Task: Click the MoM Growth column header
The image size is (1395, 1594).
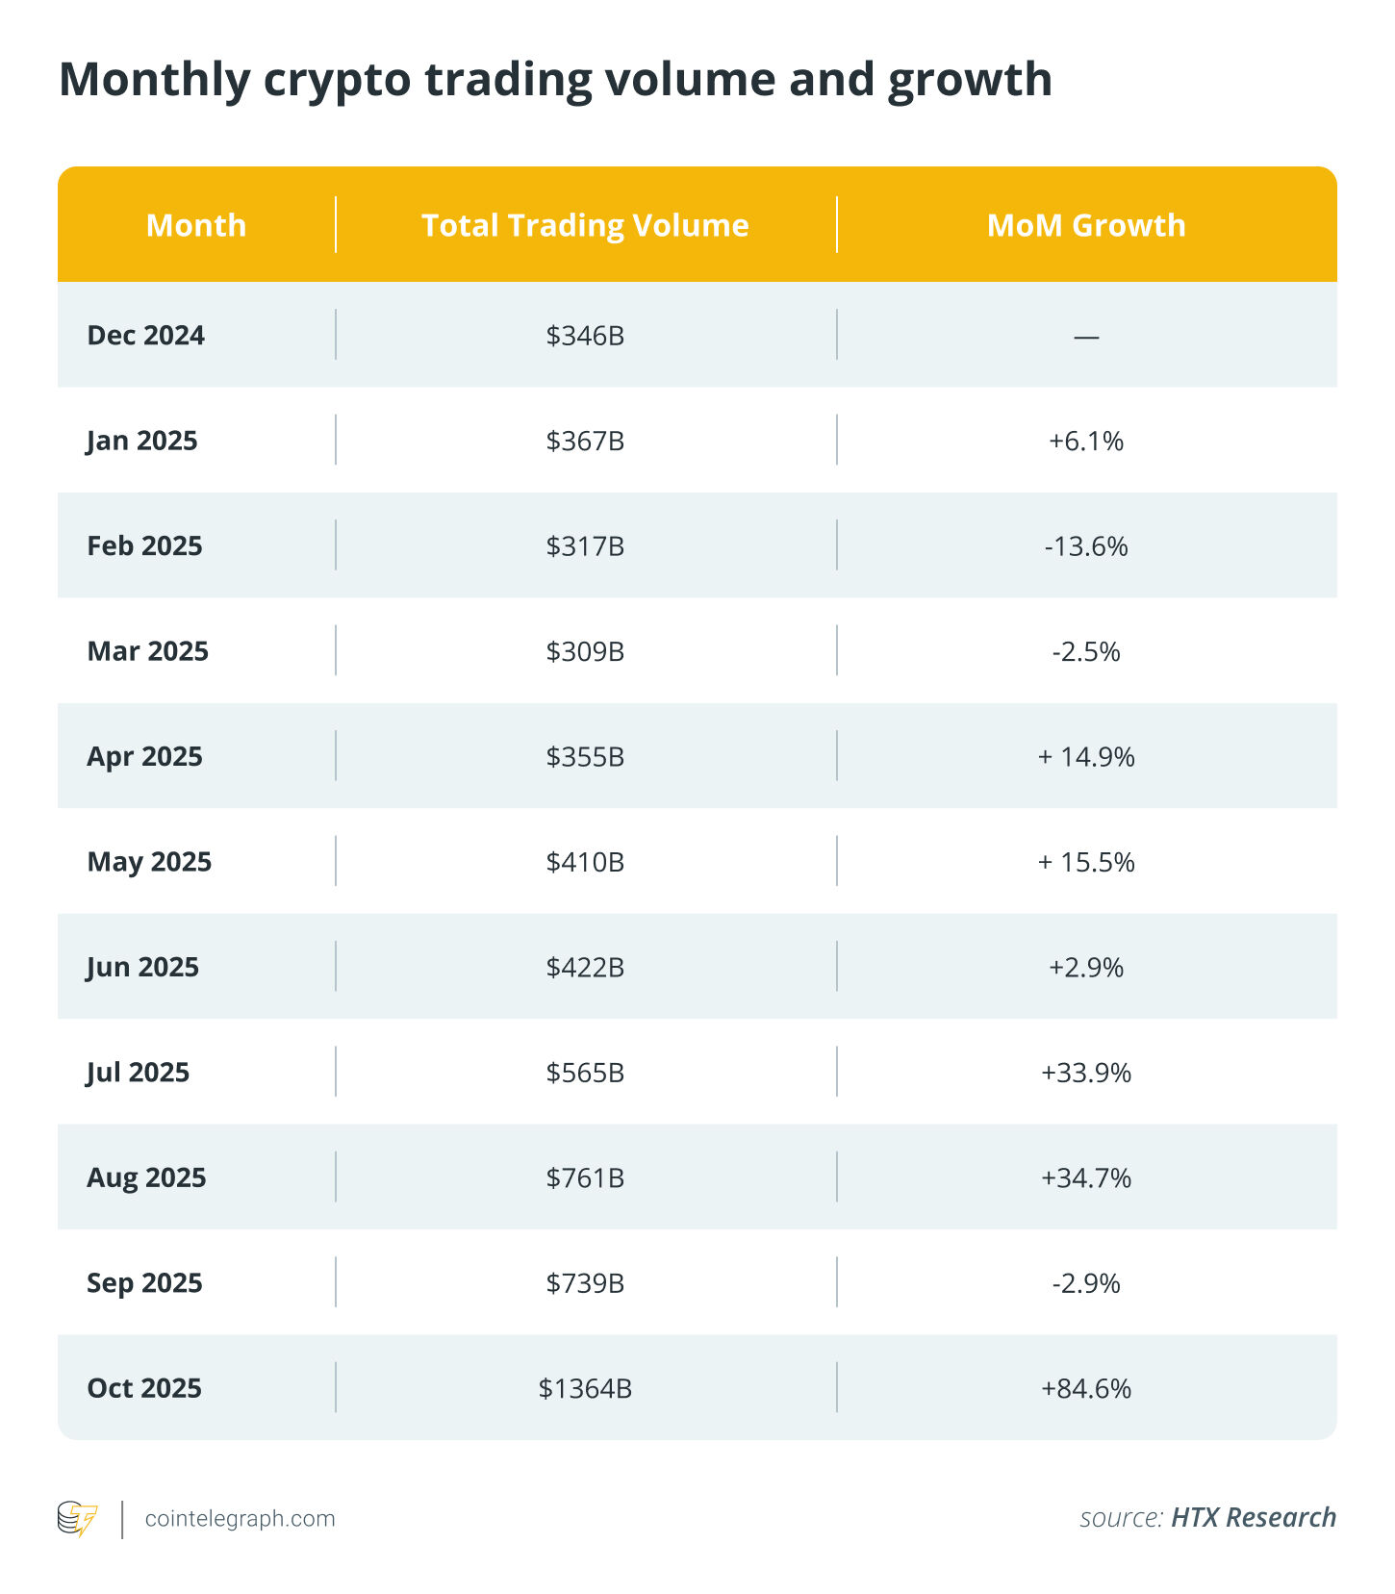Action: click(1086, 225)
